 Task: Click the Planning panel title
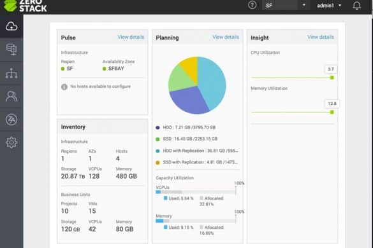coord(167,38)
